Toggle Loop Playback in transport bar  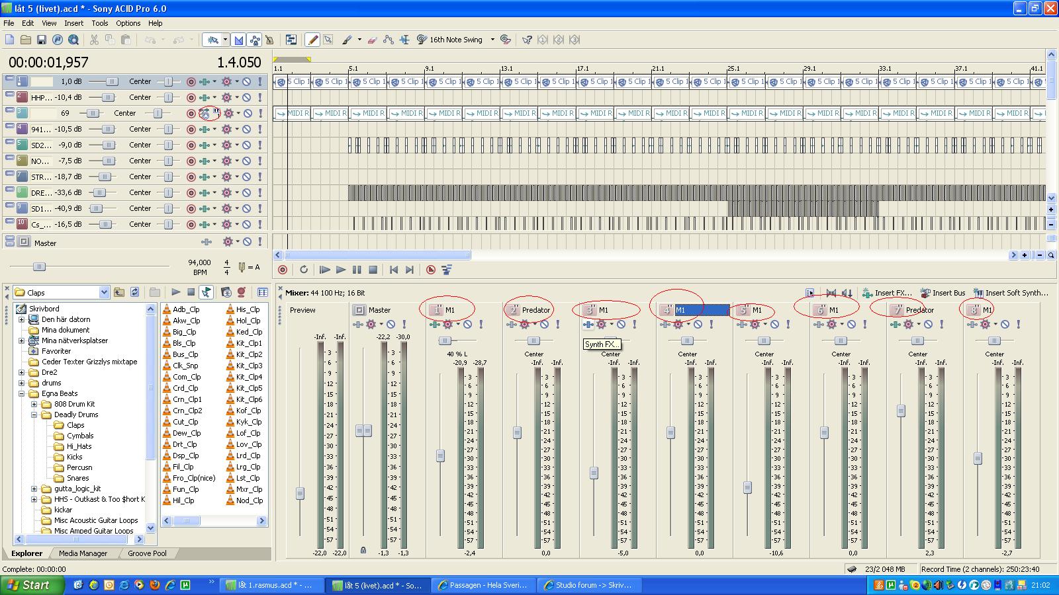pos(304,270)
